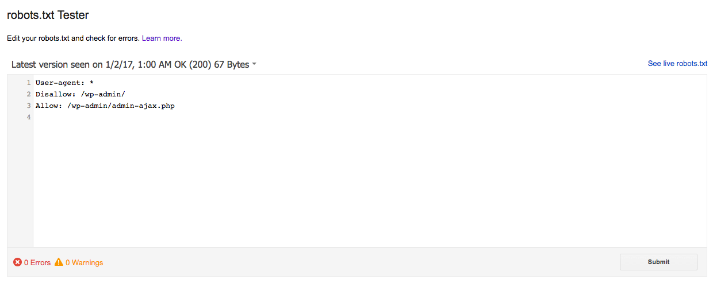
Task: Submit the robots.txt file
Action: 658,262
